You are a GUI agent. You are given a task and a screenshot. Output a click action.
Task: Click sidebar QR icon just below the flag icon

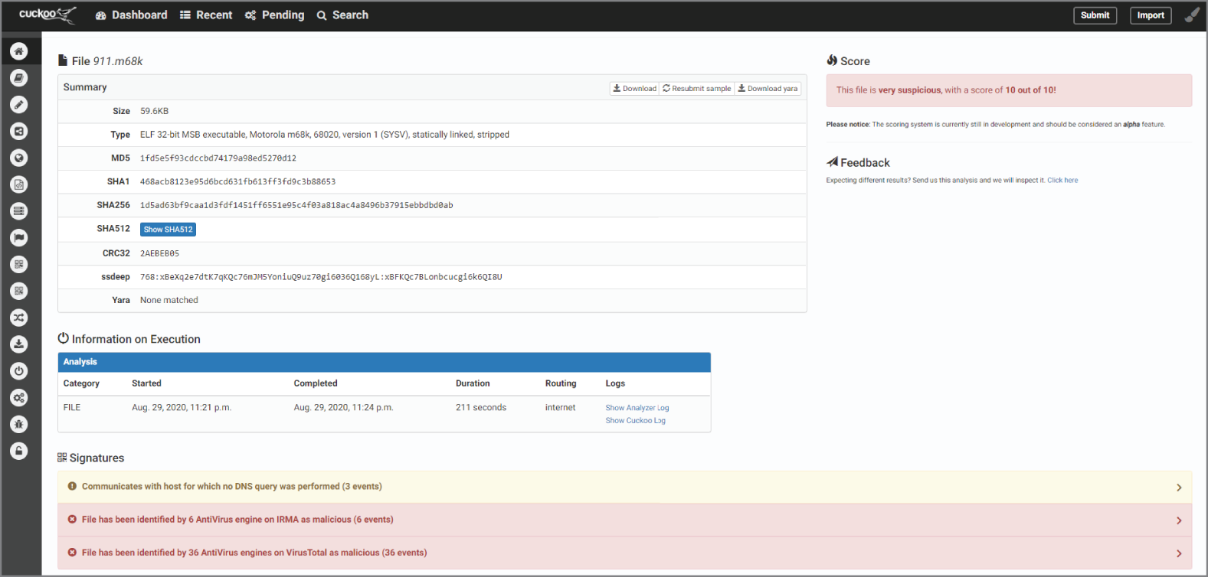pyautogui.click(x=19, y=265)
